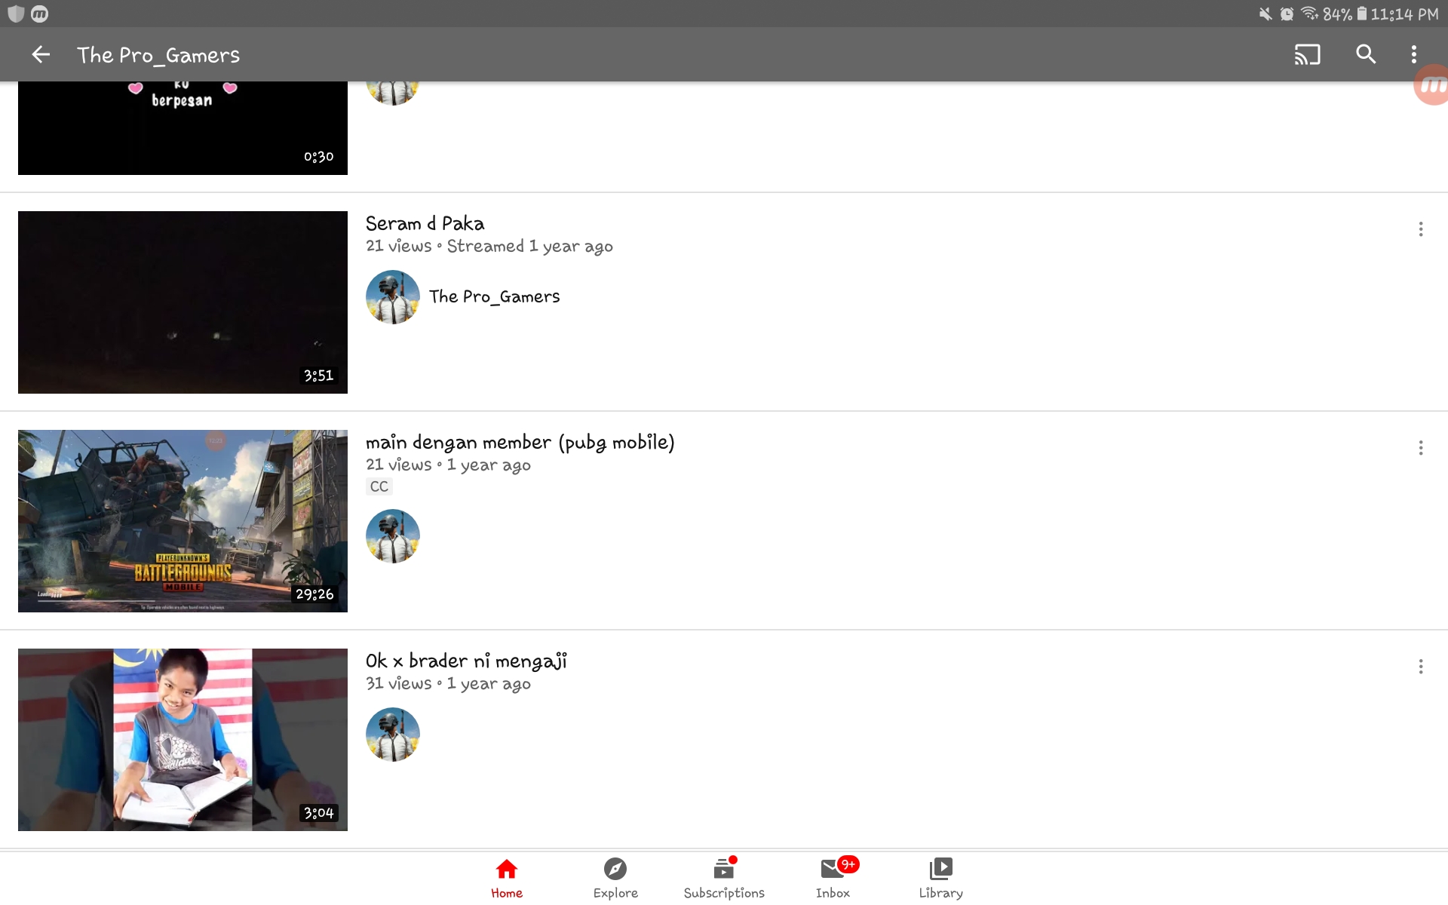Tap the The Pro_Gamers header title

[158, 55]
